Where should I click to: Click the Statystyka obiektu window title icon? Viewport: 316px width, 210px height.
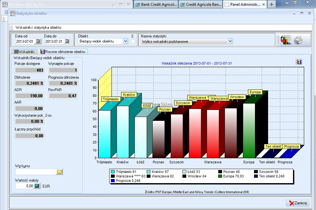point(13,13)
